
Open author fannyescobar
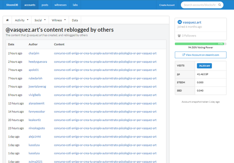coord(37,111)
